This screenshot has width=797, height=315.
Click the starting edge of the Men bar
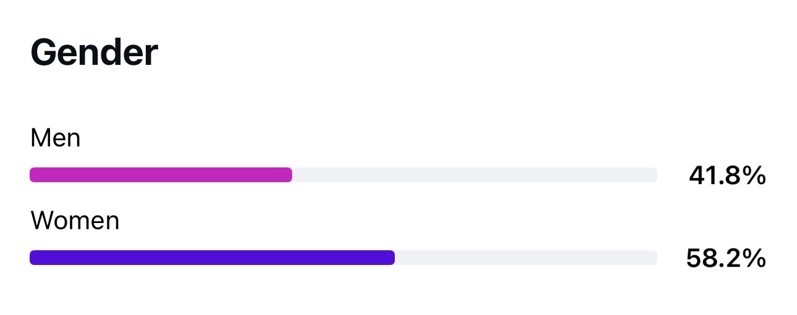tap(33, 175)
